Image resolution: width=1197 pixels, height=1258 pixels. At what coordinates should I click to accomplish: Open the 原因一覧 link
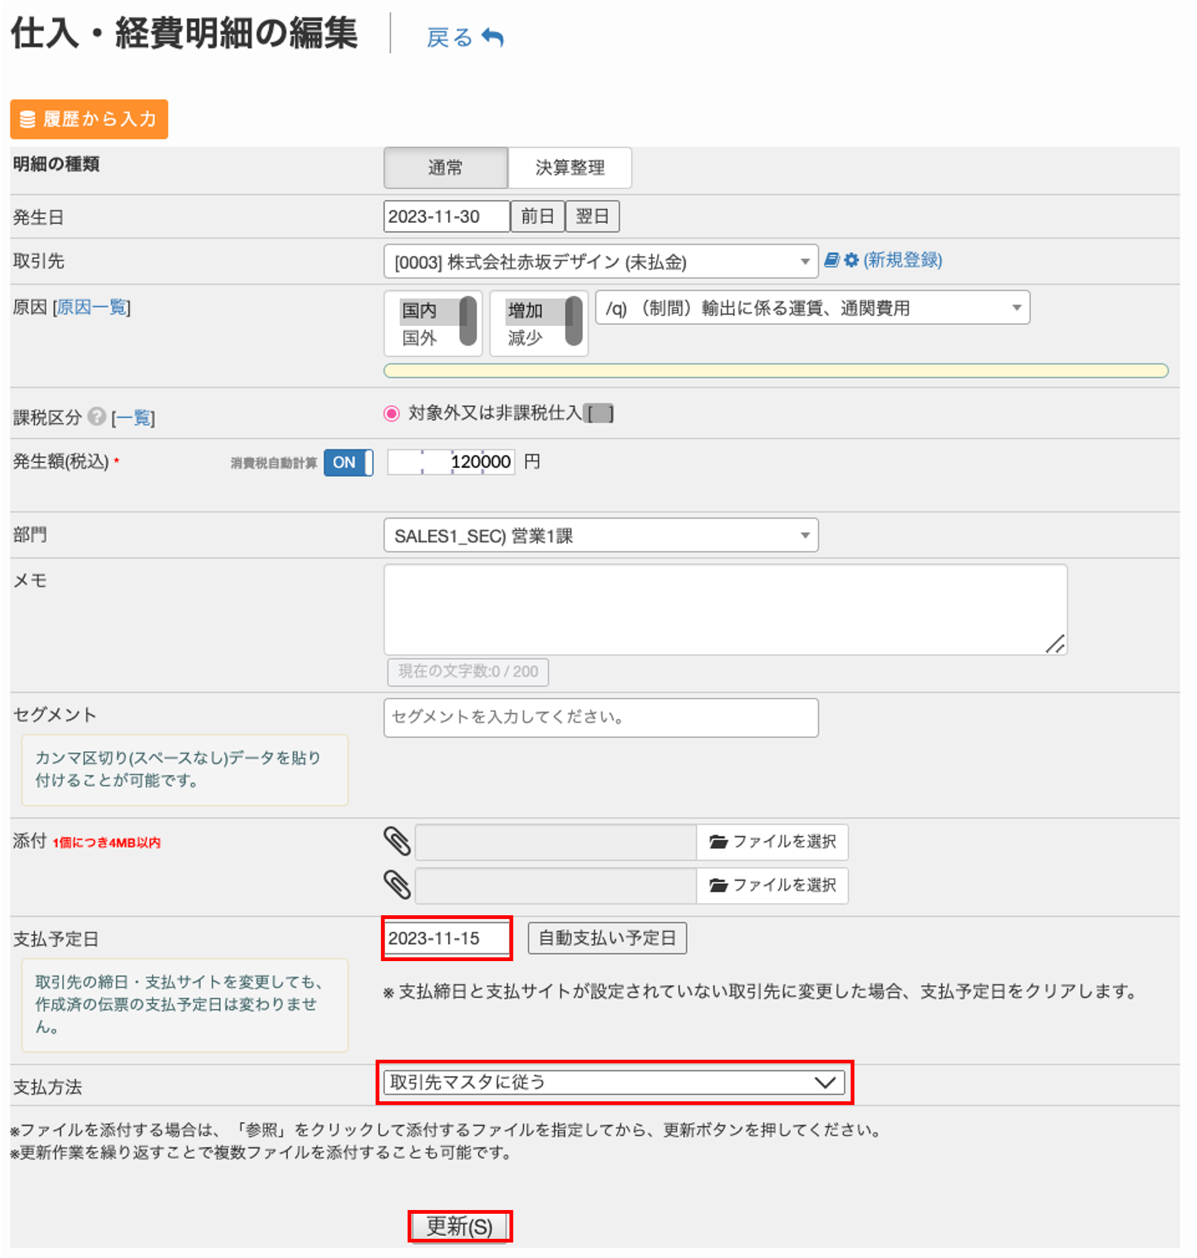(91, 308)
